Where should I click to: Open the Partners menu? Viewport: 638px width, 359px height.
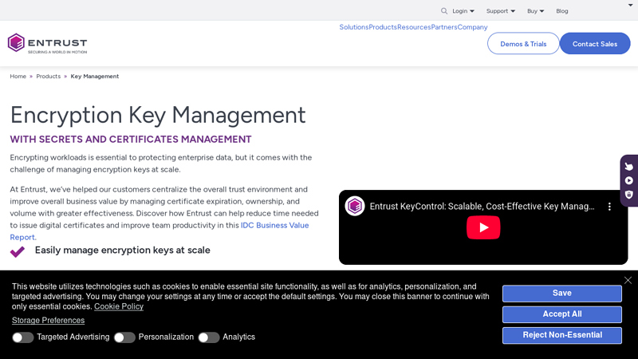[x=444, y=27]
